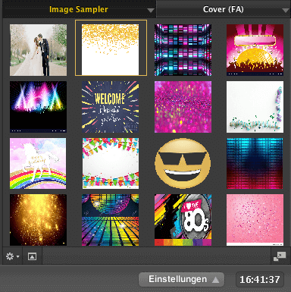Viewport: 291px width, 292px height.
Task: Select the sunglasses emoji thumbnail
Action: (183, 164)
